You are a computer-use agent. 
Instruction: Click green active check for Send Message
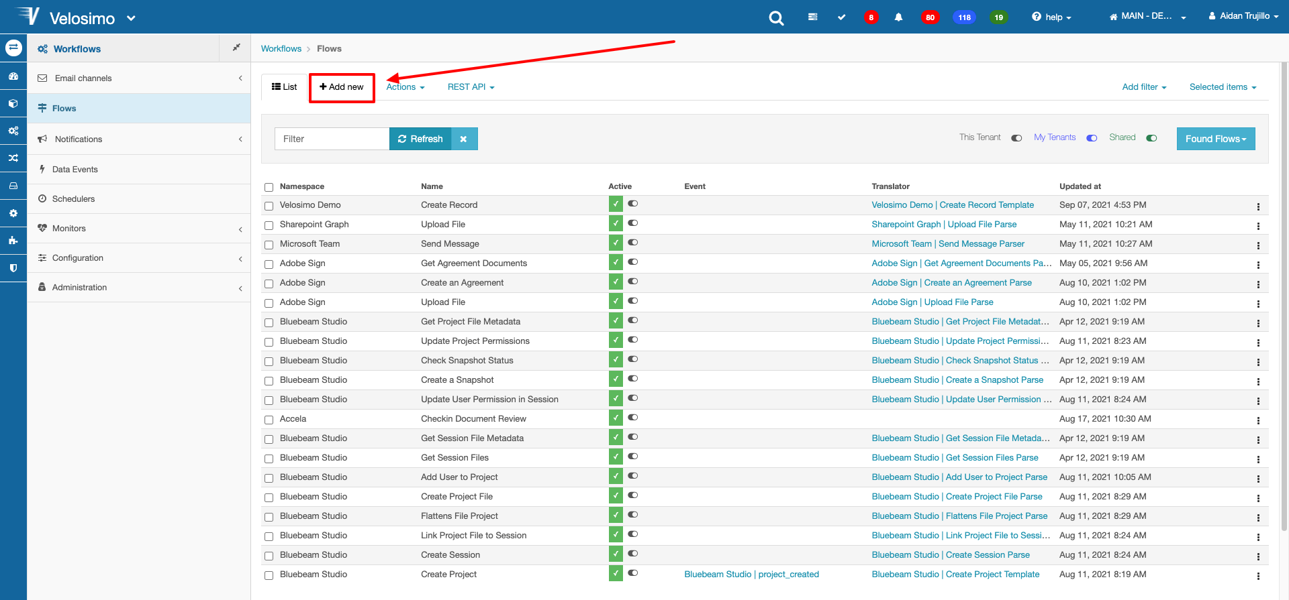point(616,243)
